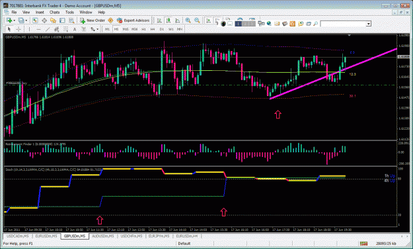This screenshot has width=413, height=249.
Task: Switch to the M15 timeframe
Action: pos(126,29)
